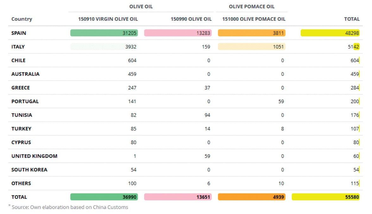Viewport: 372px width, 214px height.
Task: Click the grand total 55580 yellow bar
Action: 325,197
